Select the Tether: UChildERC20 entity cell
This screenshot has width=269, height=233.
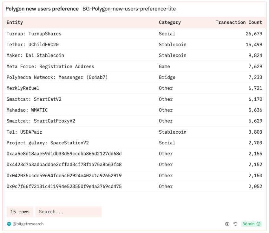tap(33, 45)
